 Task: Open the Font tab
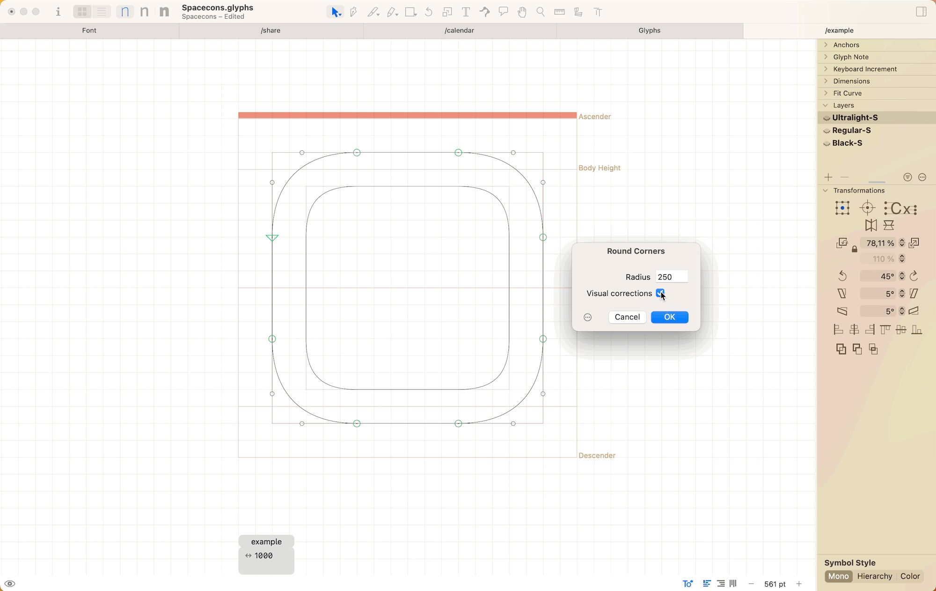[x=88, y=30]
